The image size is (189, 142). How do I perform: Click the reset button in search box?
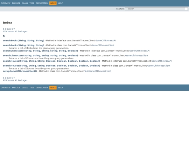coord(186,9)
